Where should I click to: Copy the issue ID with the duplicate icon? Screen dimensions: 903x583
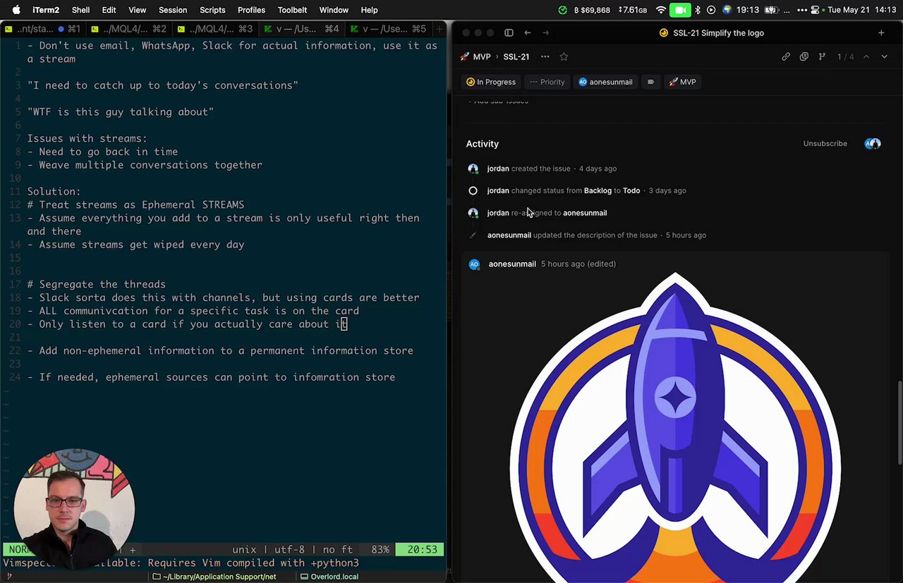(804, 56)
